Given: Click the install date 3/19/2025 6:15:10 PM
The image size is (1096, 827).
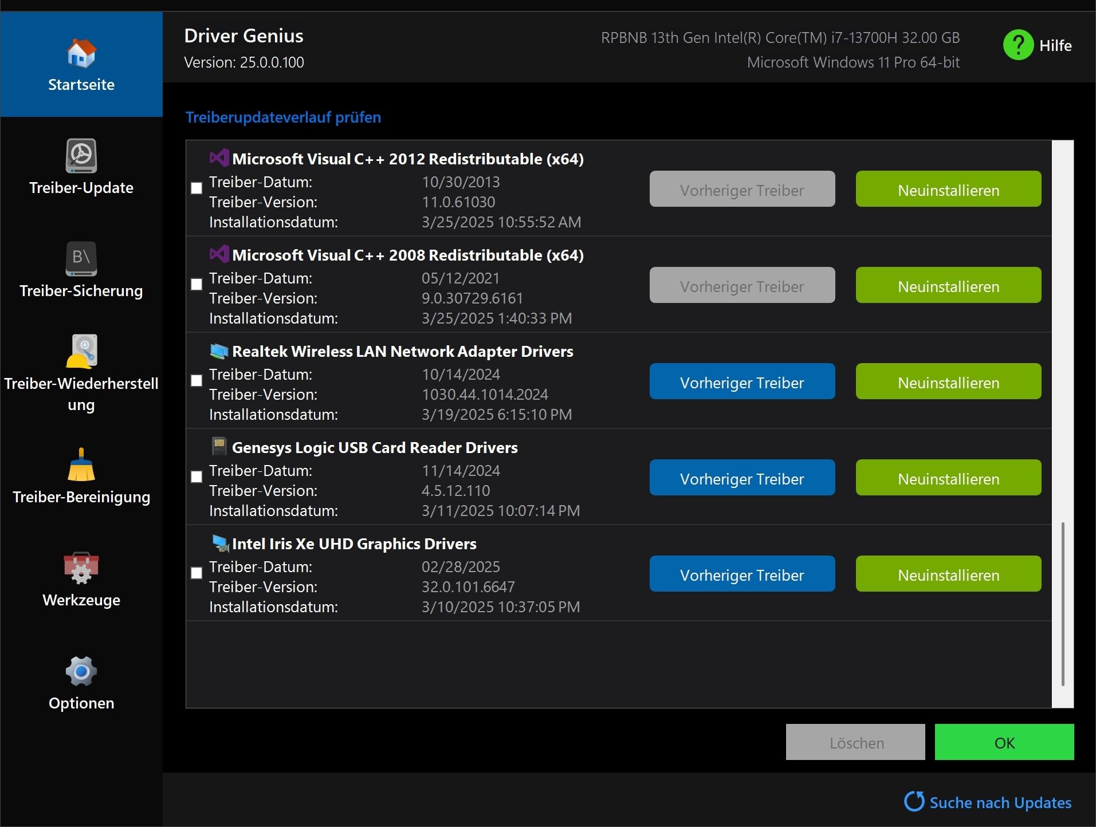Looking at the screenshot, I should (497, 414).
